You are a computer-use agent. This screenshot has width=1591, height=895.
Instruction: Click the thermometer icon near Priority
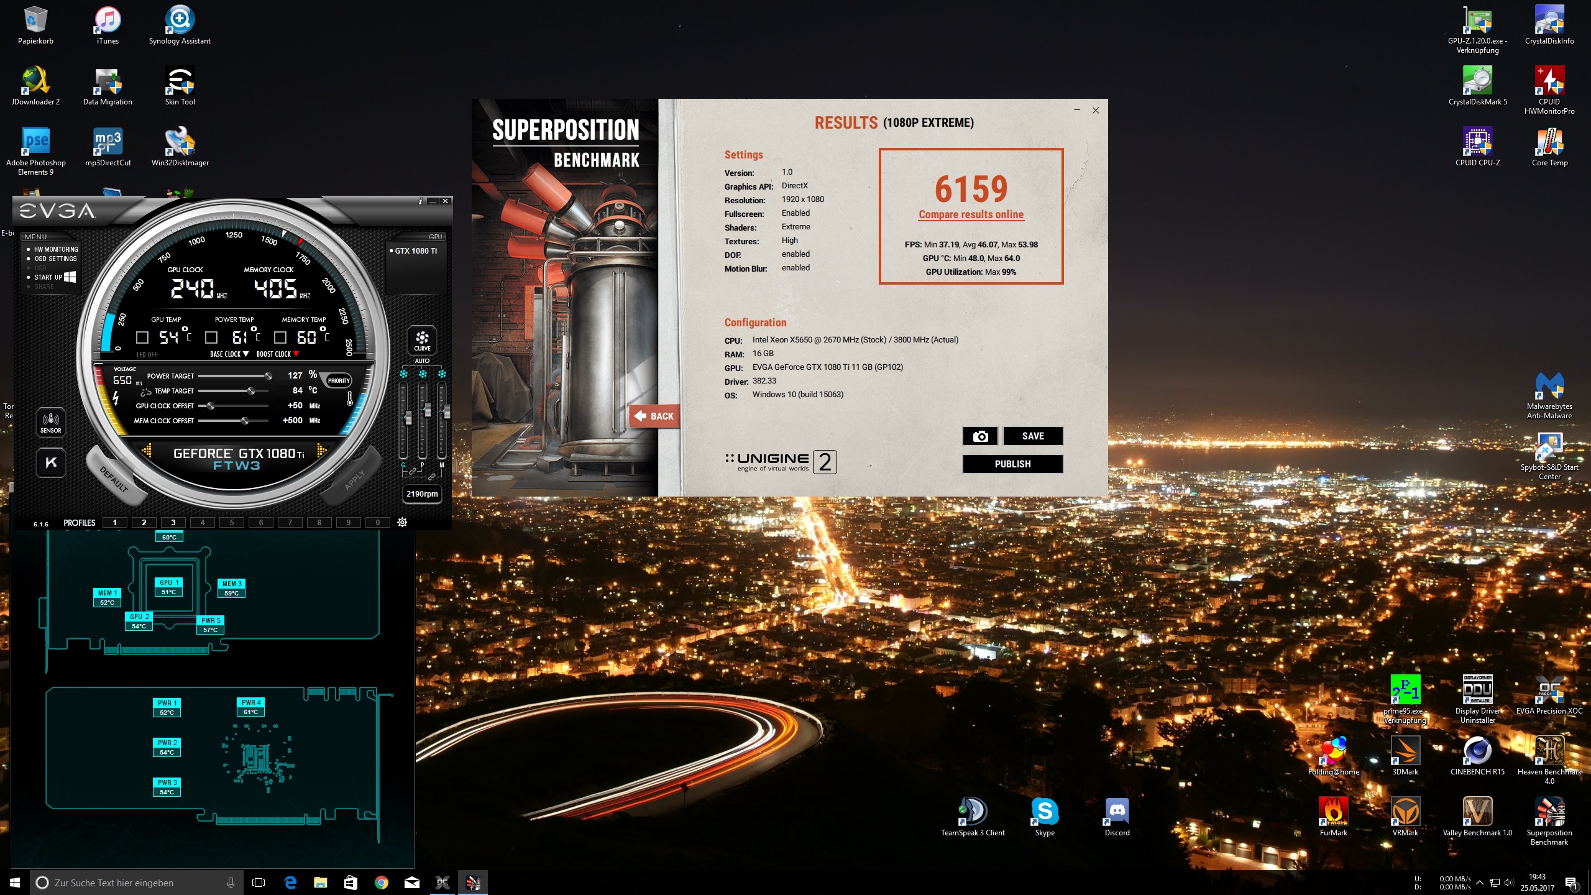[x=350, y=398]
